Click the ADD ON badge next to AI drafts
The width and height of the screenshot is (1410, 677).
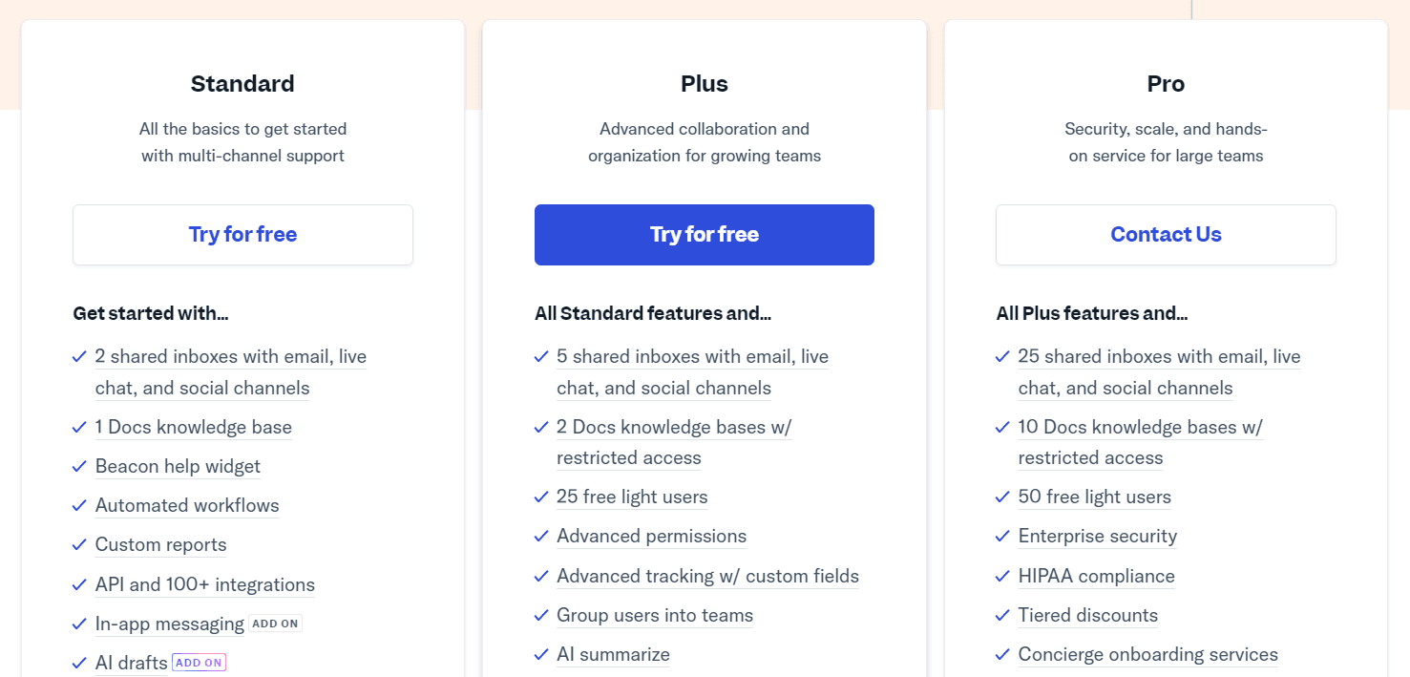click(x=199, y=662)
